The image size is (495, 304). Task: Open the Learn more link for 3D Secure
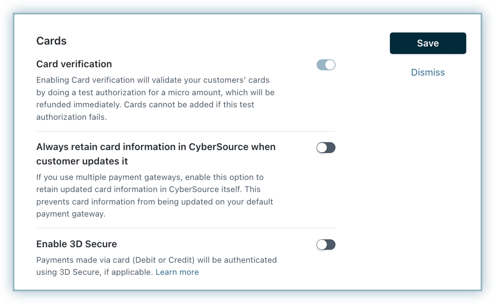177,272
